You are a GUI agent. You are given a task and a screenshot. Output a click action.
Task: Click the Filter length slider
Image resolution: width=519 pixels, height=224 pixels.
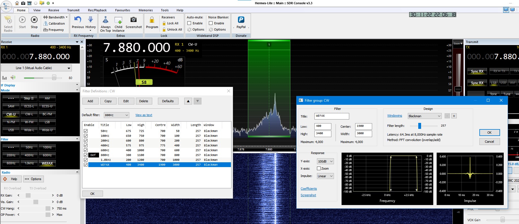click(420, 126)
